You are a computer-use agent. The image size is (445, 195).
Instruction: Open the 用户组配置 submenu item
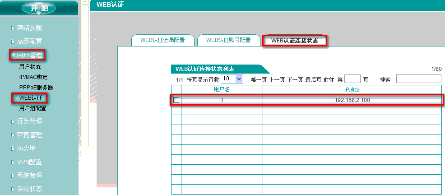click(x=32, y=108)
